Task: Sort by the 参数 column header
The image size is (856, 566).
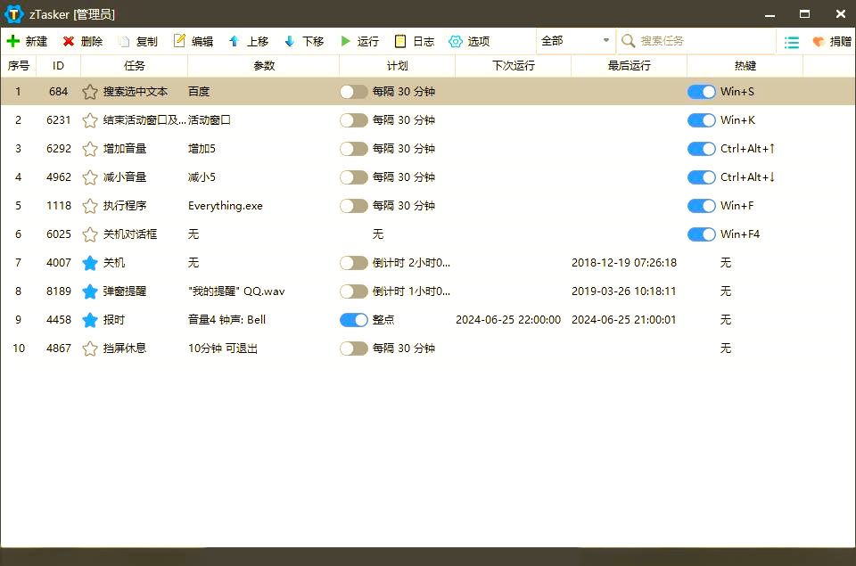Action: click(x=264, y=66)
